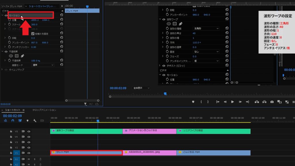Screen dimensions: 295x166
Task: Reset the 描画モード blend mode parameter
Action: pos(62,65)
